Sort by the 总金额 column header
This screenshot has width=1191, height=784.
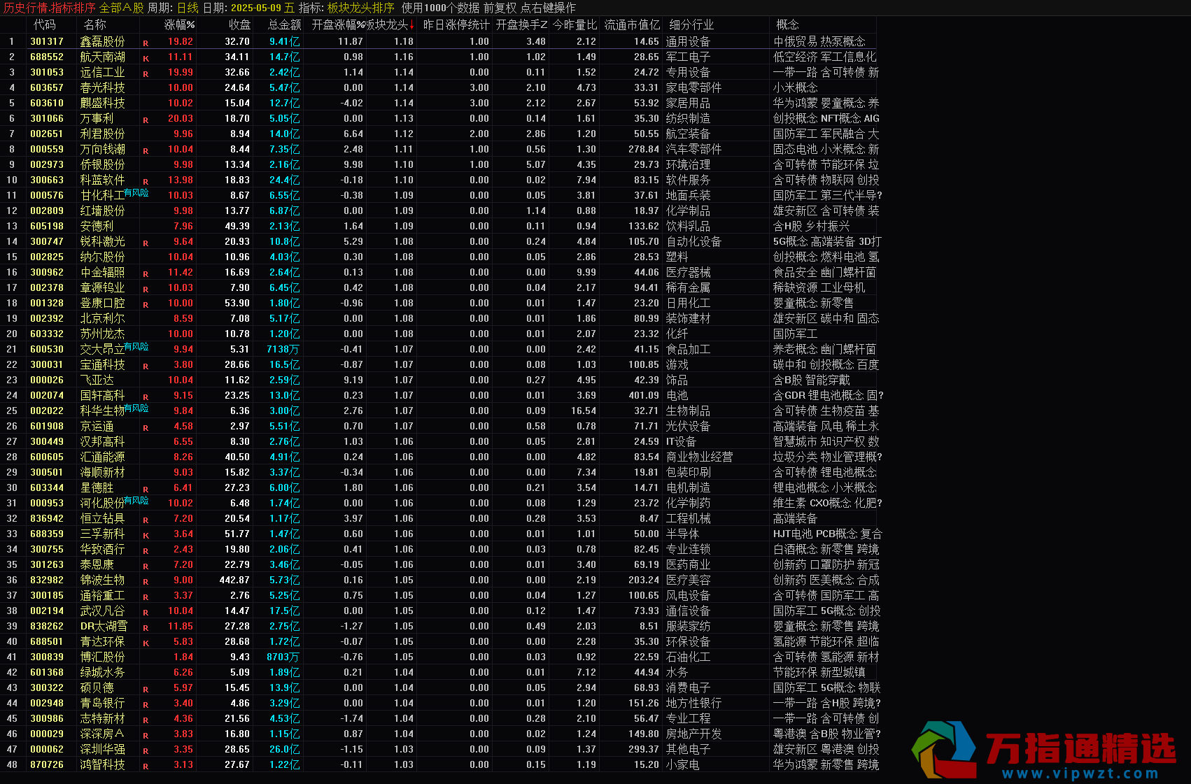point(285,24)
